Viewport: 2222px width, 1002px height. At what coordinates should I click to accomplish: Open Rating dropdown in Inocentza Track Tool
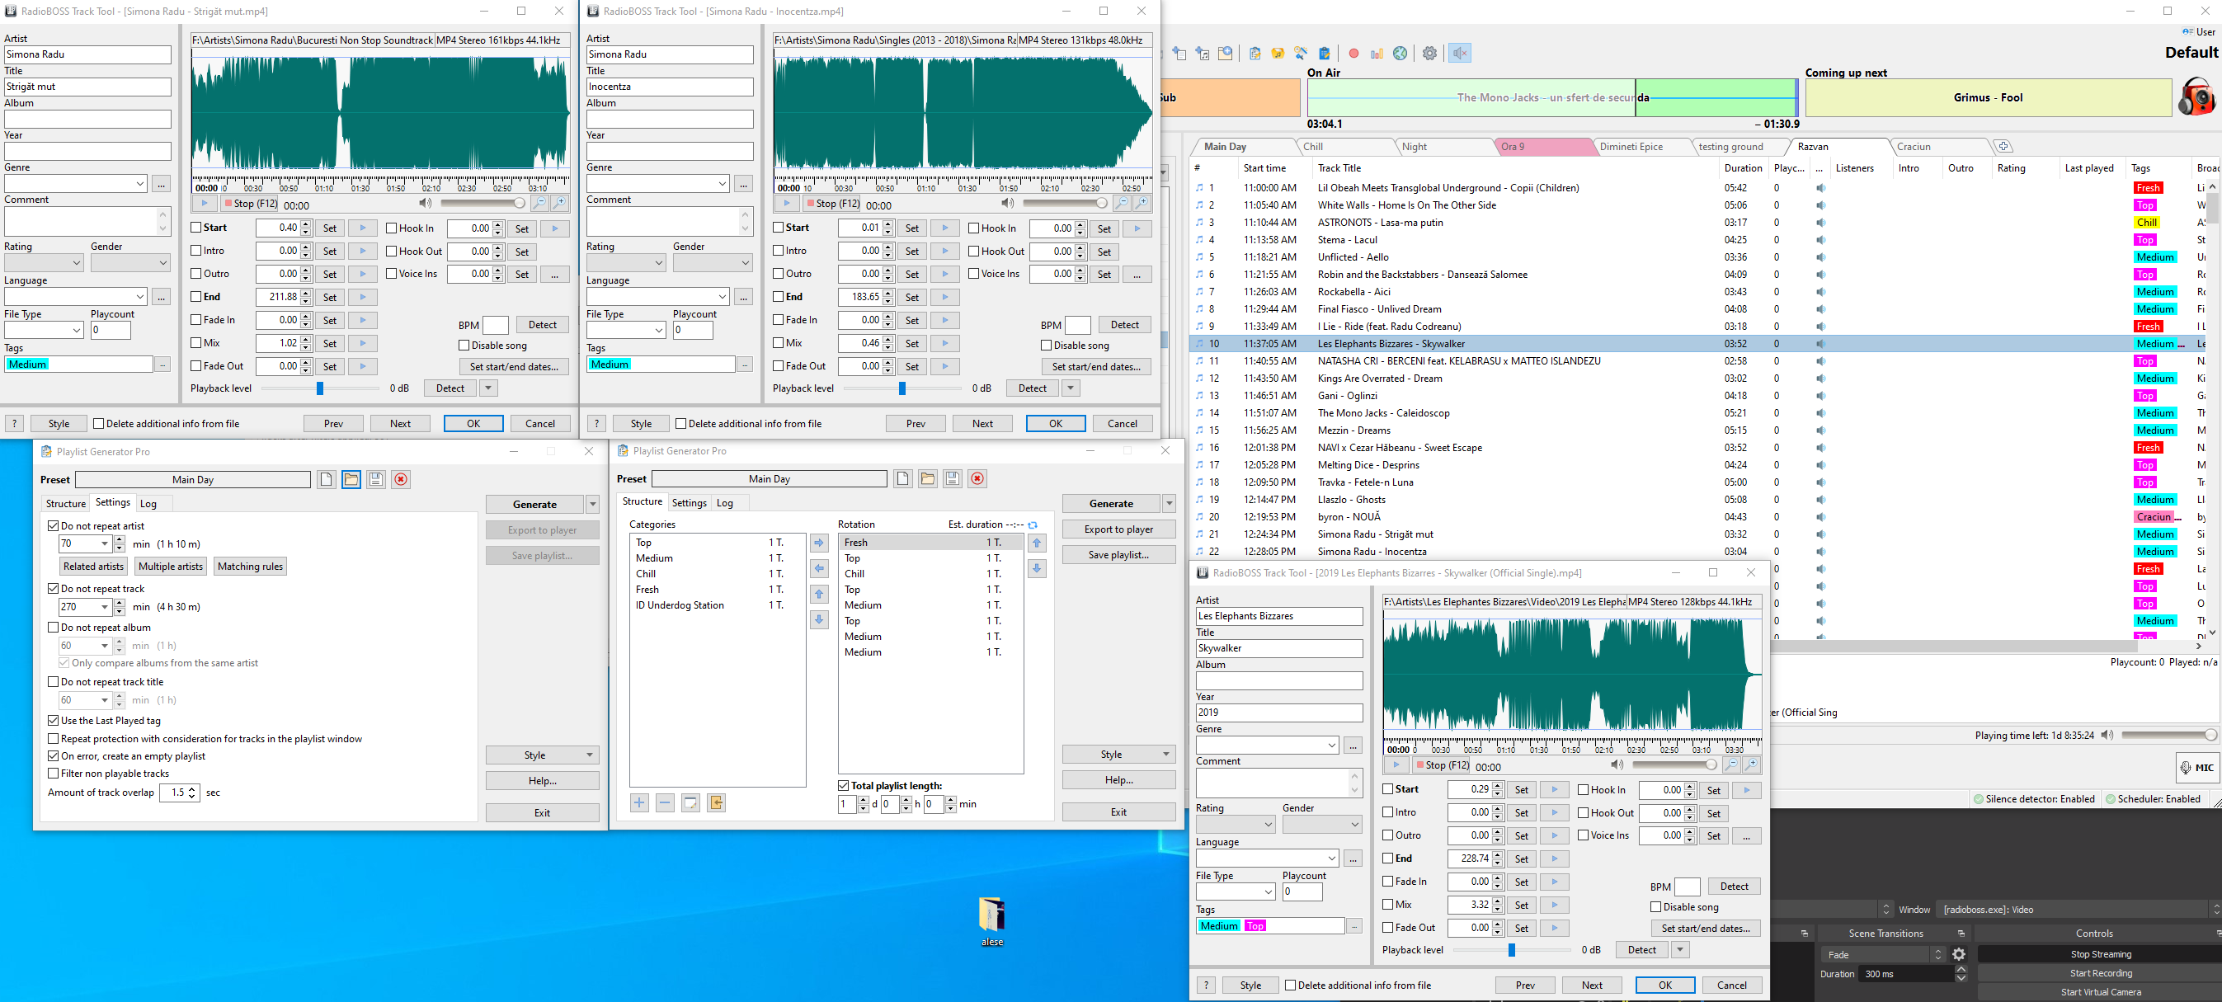(658, 263)
